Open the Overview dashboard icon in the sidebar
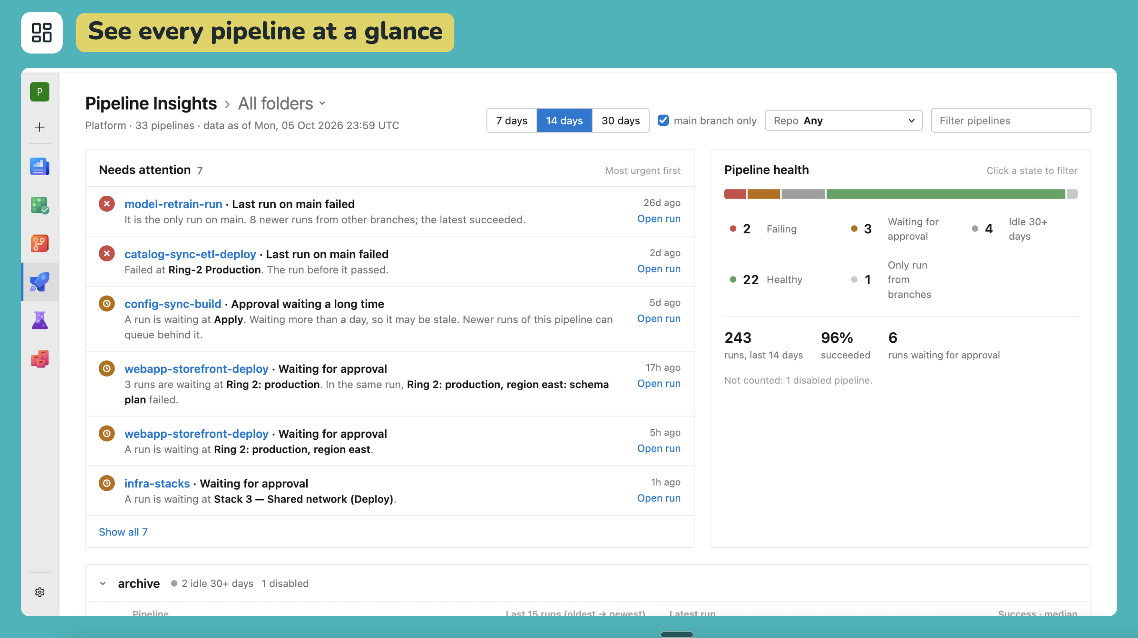Viewport: 1138px width, 638px height. (40, 166)
